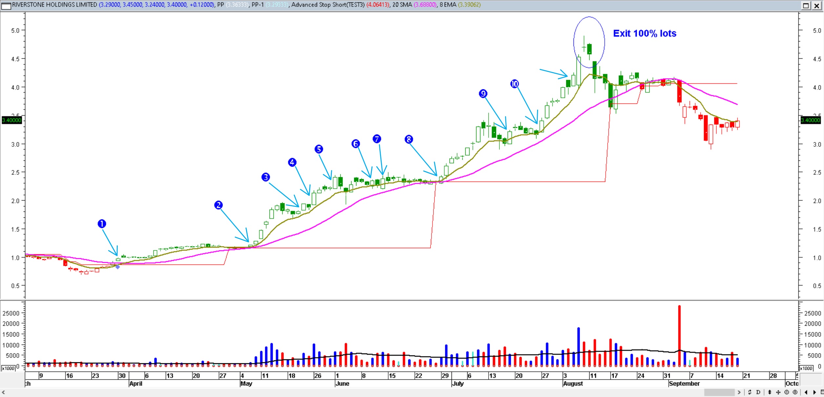Click the blue numbered marker 1 annotation

point(102,224)
